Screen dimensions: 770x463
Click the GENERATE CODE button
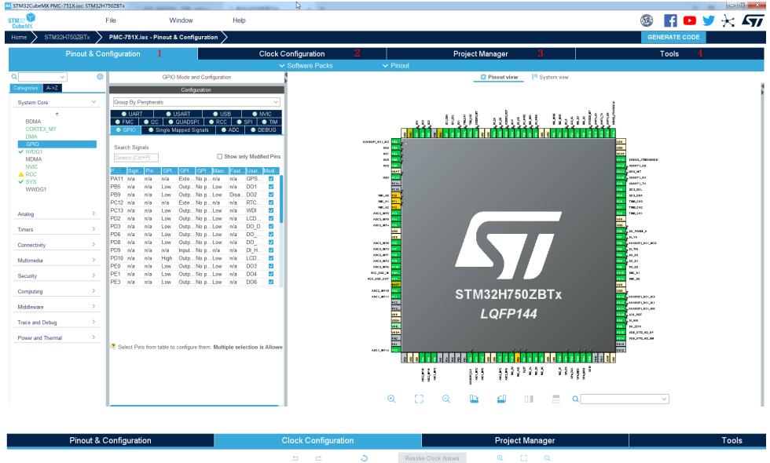point(673,37)
